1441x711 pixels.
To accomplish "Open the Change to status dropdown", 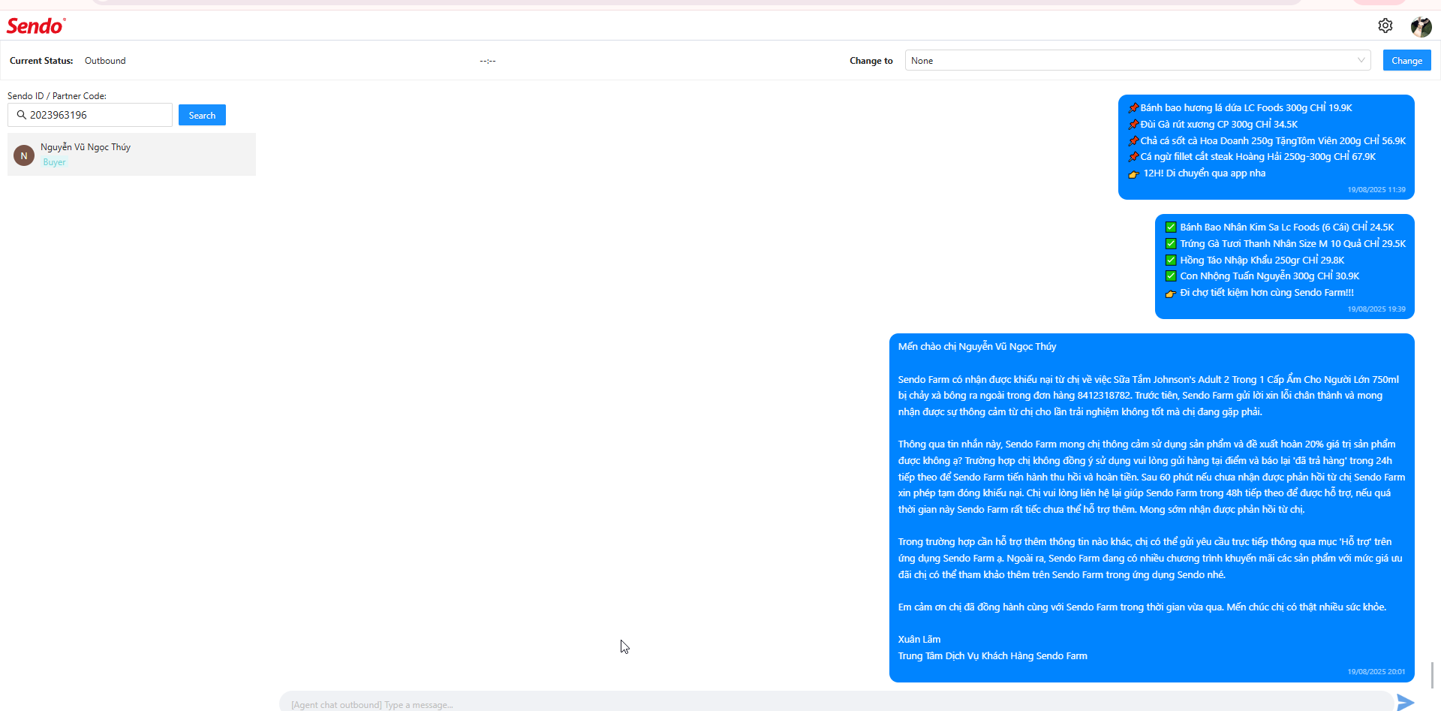I will 1138,60.
